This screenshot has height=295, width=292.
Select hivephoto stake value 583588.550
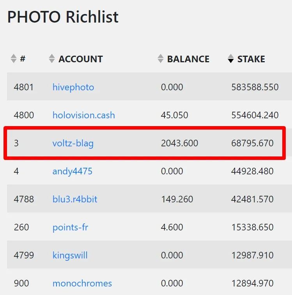point(255,87)
